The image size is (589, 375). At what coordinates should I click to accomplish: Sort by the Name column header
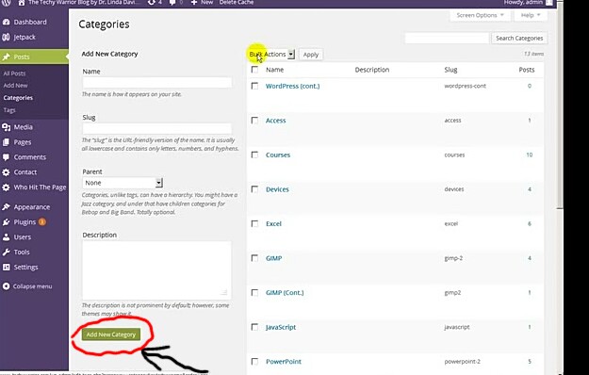click(x=274, y=70)
